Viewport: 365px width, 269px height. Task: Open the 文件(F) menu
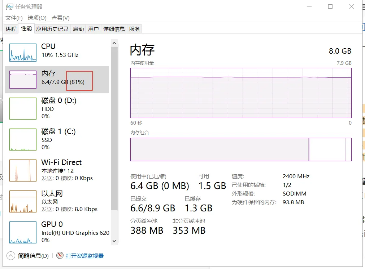pos(14,18)
